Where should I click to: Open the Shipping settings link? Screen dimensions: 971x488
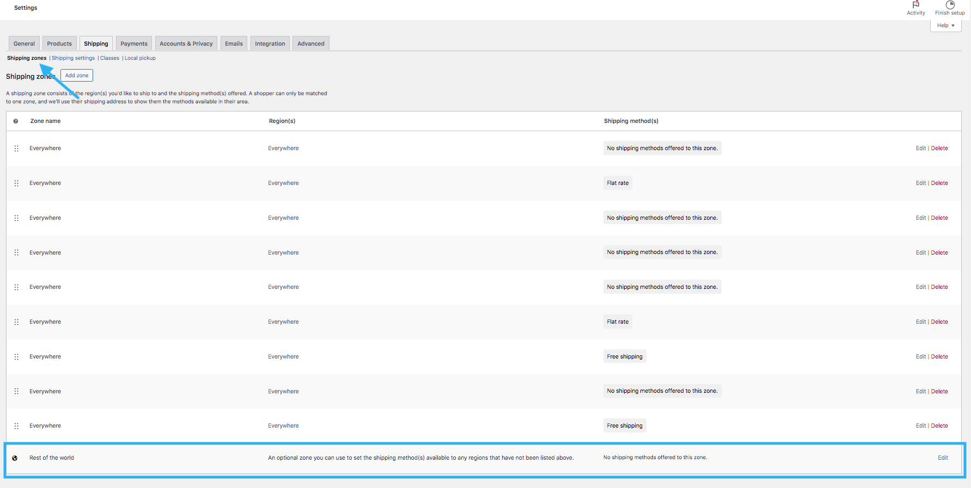point(73,58)
